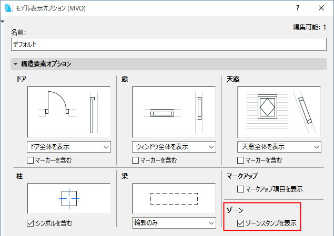Click the small arrow at the dialog's left edge
The width and height of the screenshot is (334, 236).
pos(2,22)
